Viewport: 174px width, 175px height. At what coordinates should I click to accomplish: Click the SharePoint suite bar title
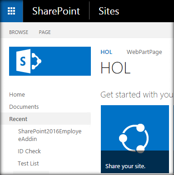(x=56, y=11)
